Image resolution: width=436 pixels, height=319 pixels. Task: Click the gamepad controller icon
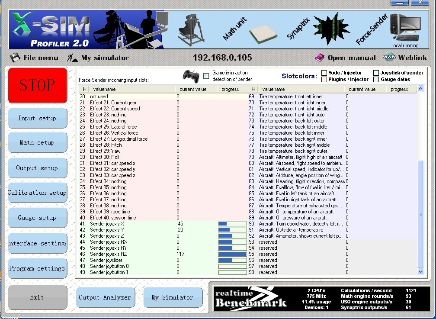[x=191, y=76]
